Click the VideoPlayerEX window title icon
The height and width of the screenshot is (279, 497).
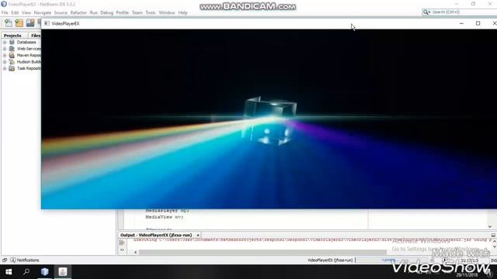(x=47, y=23)
